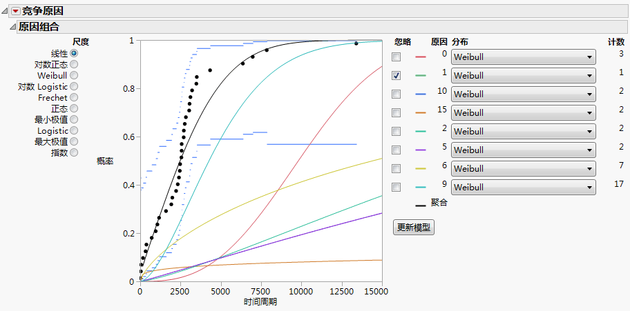Check the 忽略 box for cause 5
The width and height of the screenshot is (630, 311).
pyautogui.click(x=396, y=150)
